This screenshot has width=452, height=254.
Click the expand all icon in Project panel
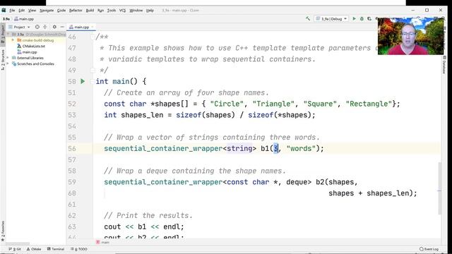coord(45,27)
